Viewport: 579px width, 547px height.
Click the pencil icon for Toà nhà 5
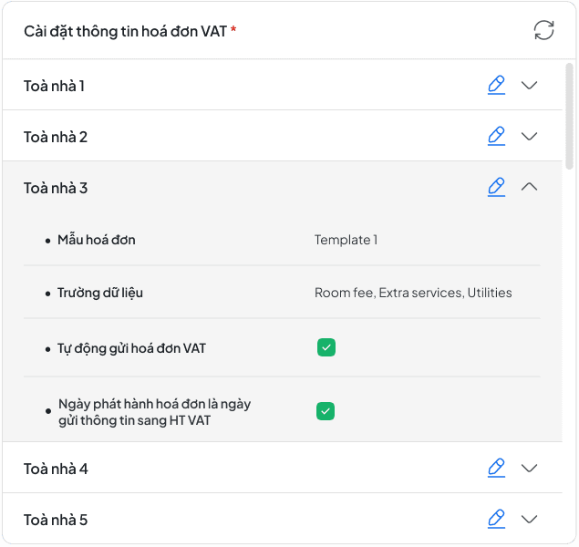pyautogui.click(x=496, y=520)
